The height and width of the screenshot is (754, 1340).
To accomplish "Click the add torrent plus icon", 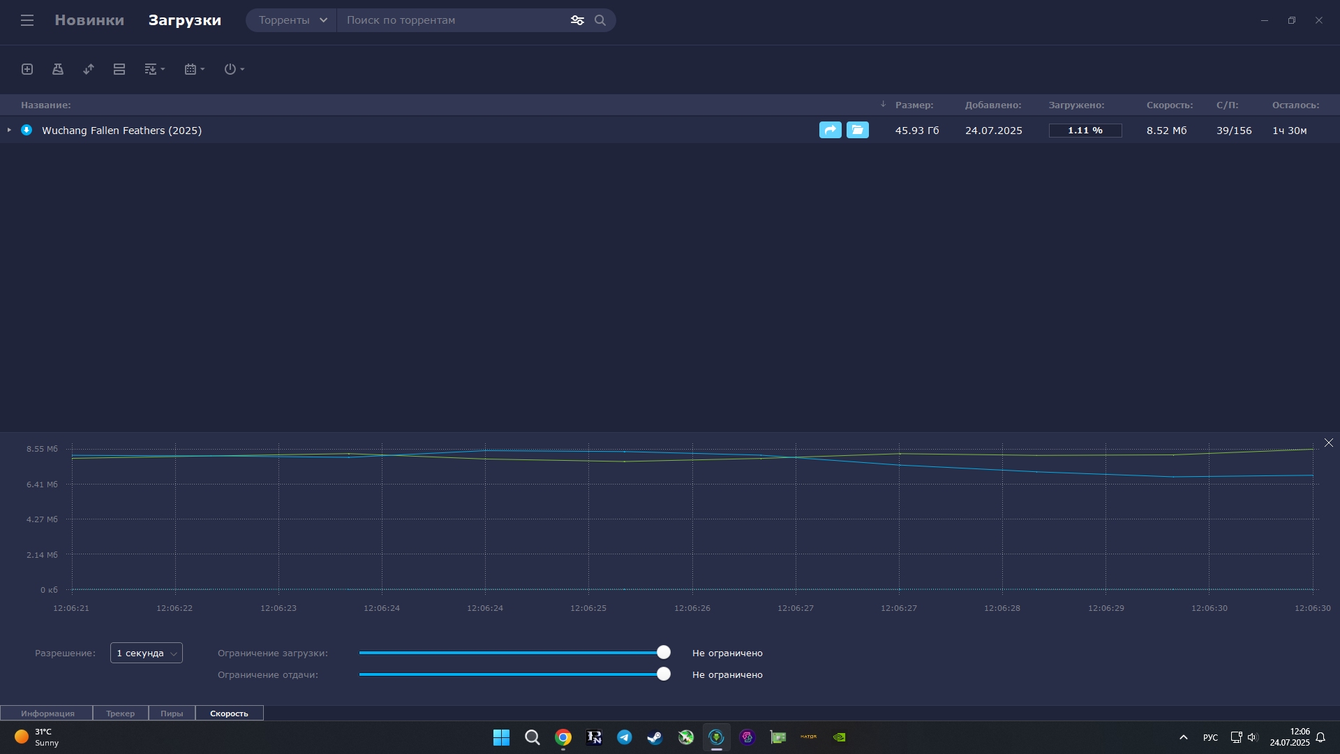I will tap(27, 69).
